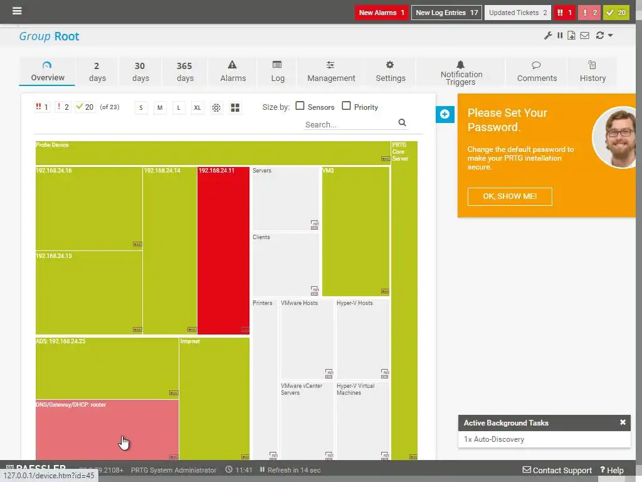
Task: Click OK, SHOW ME! button
Action: 509,196
